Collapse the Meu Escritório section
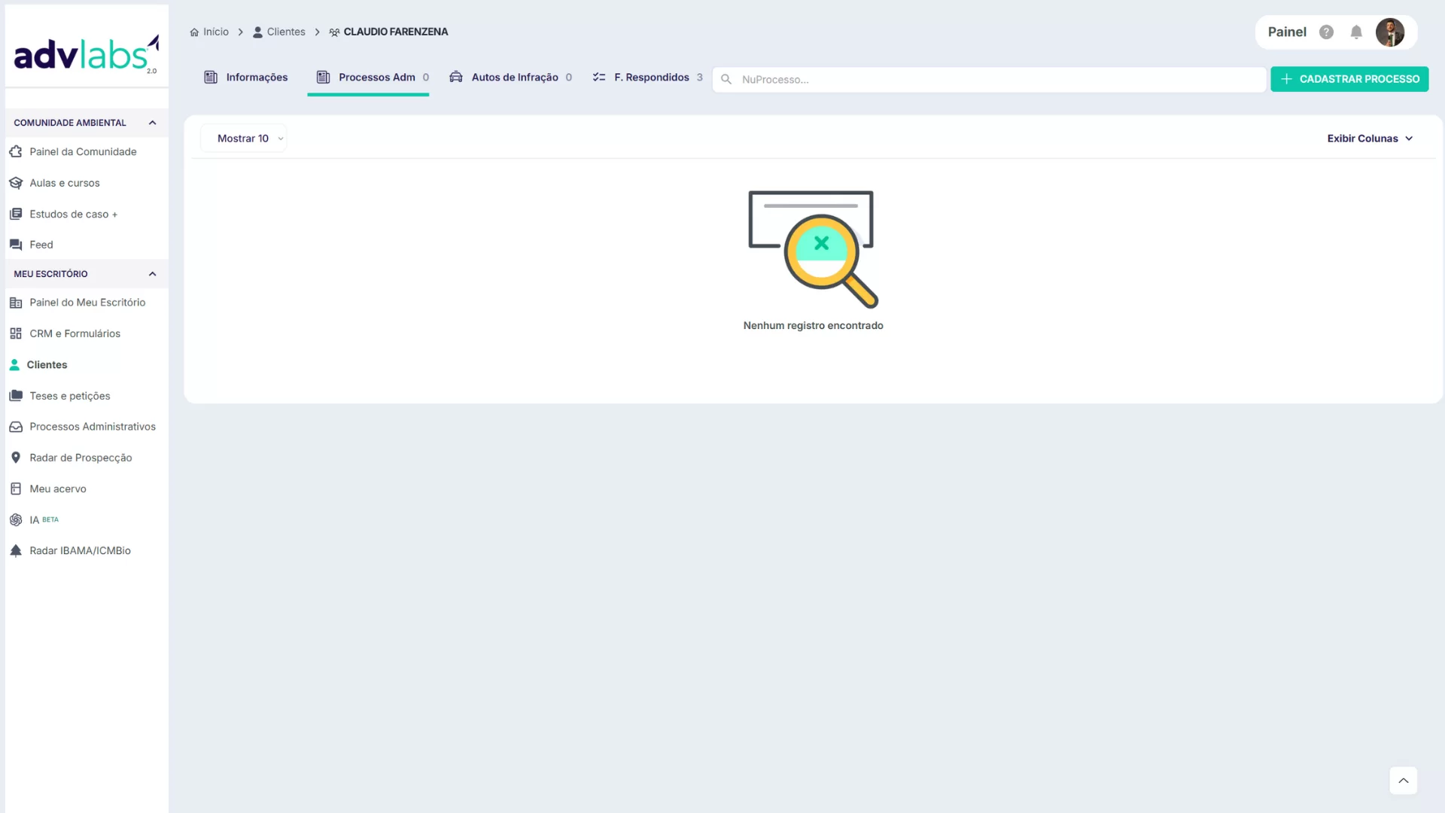This screenshot has height=813, width=1445. point(152,274)
